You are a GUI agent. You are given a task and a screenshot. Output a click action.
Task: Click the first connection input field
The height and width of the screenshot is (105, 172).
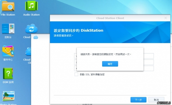coord(114,56)
